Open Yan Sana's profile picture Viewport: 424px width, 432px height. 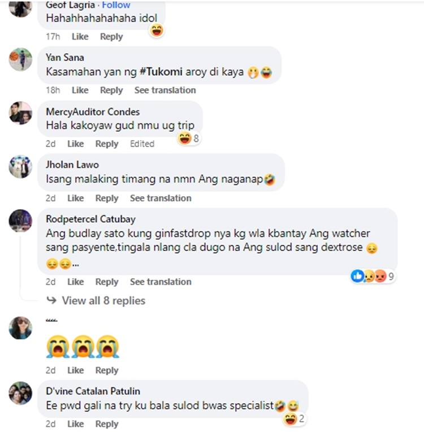point(20,59)
